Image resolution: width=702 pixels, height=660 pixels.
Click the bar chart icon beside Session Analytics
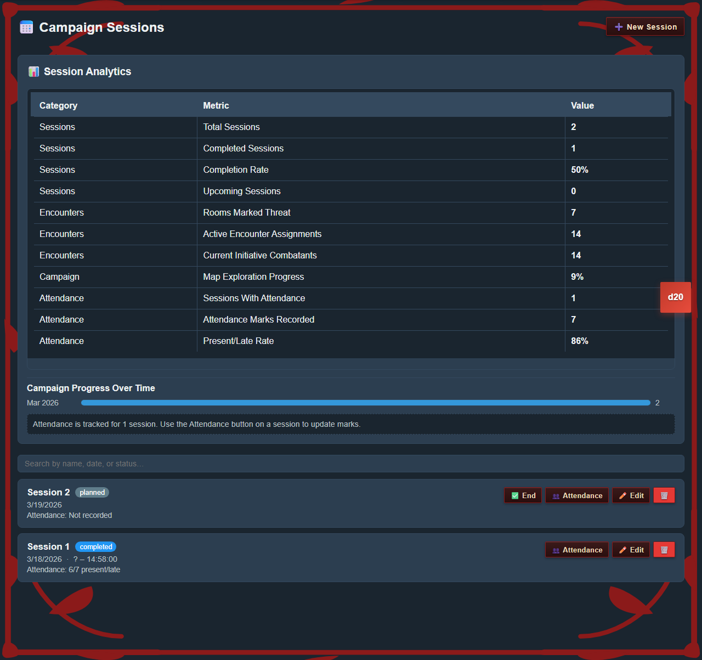click(x=33, y=71)
